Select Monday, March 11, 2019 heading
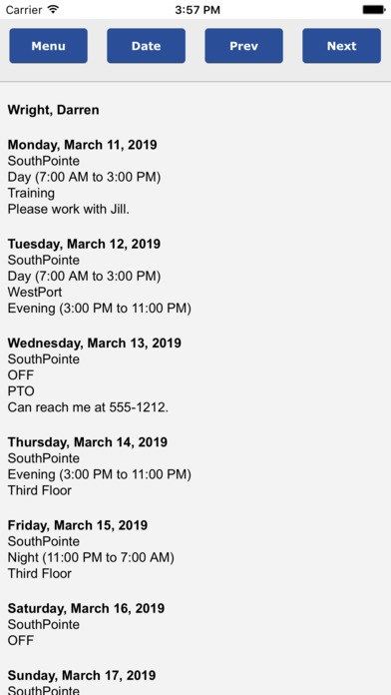The width and height of the screenshot is (391, 695). pos(83,145)
